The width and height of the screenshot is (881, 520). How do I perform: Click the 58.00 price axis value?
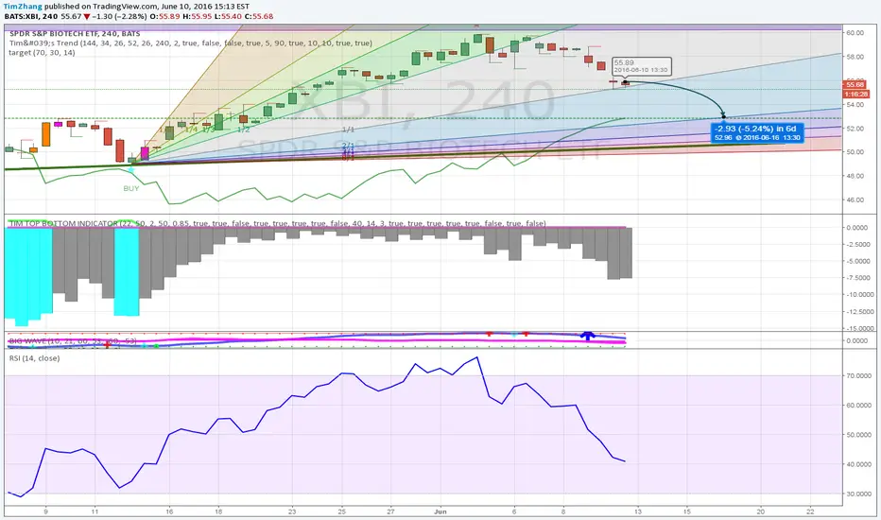[x=855, y=57]
